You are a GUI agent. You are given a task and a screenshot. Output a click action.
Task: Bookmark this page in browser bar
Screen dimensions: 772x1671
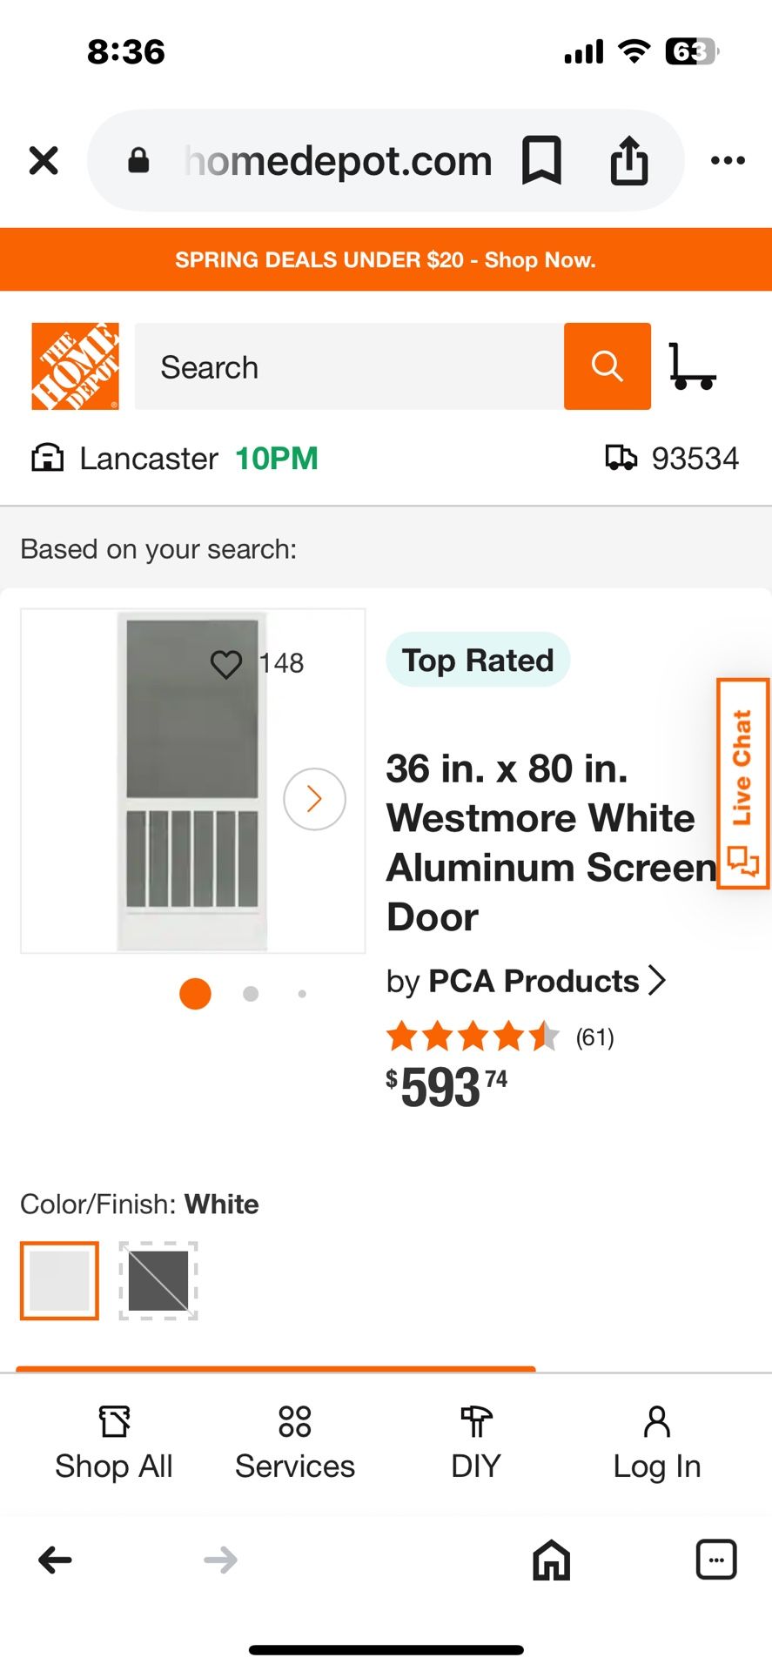[x=541, y=160]
